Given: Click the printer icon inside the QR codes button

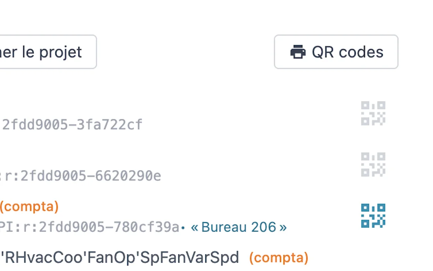Looking at the screenshot, I should coord(298,51).
